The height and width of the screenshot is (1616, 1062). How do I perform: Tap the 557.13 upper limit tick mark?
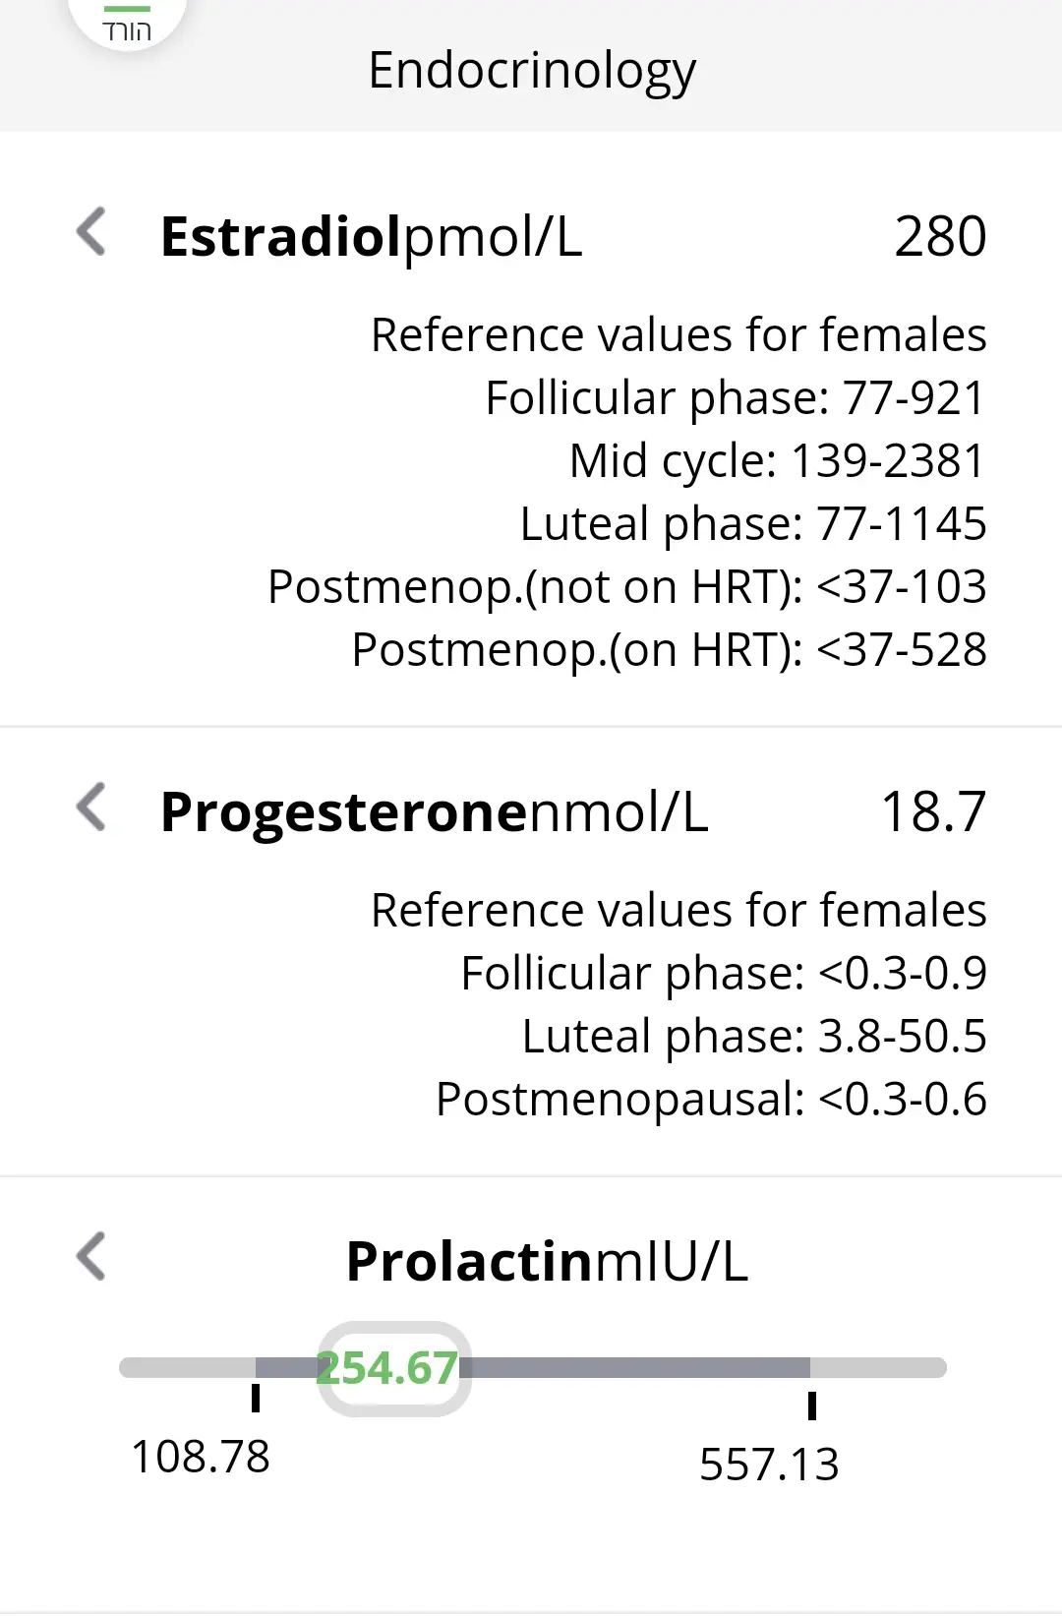point(812,1406)
